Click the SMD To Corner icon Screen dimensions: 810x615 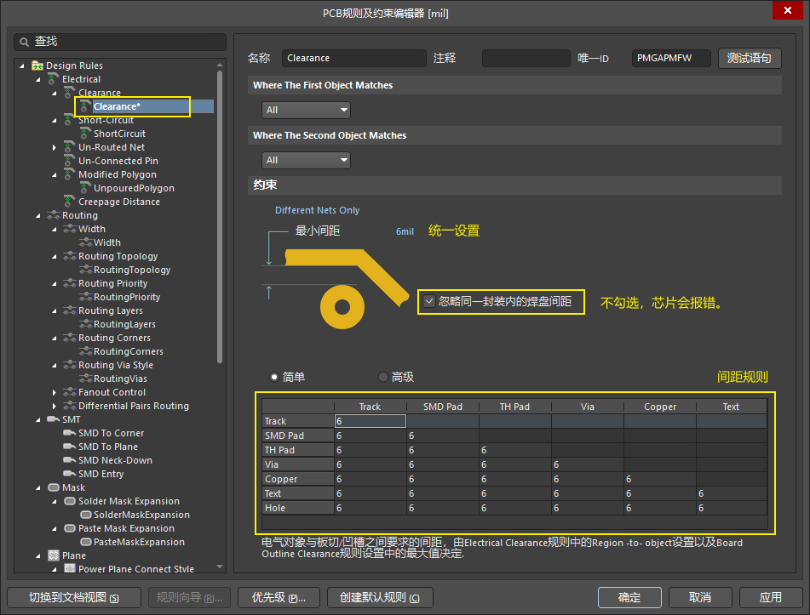[x=70, y=433]
